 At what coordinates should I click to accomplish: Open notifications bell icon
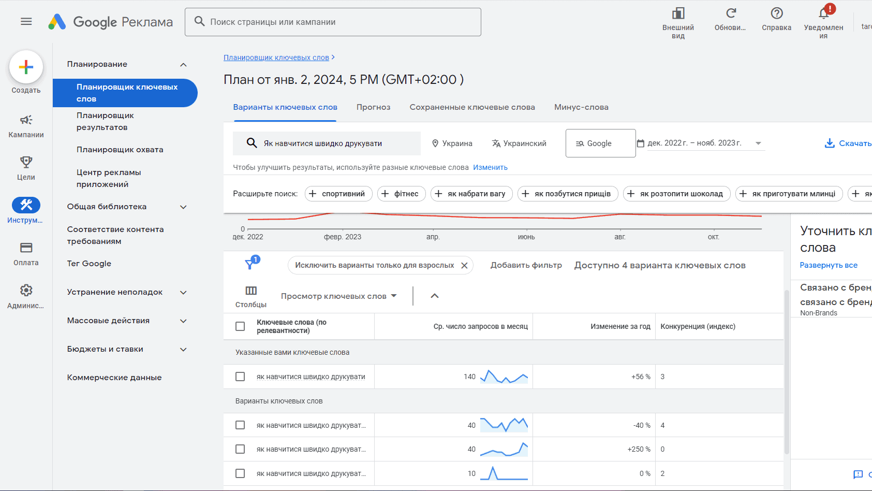tap(823, 14)
